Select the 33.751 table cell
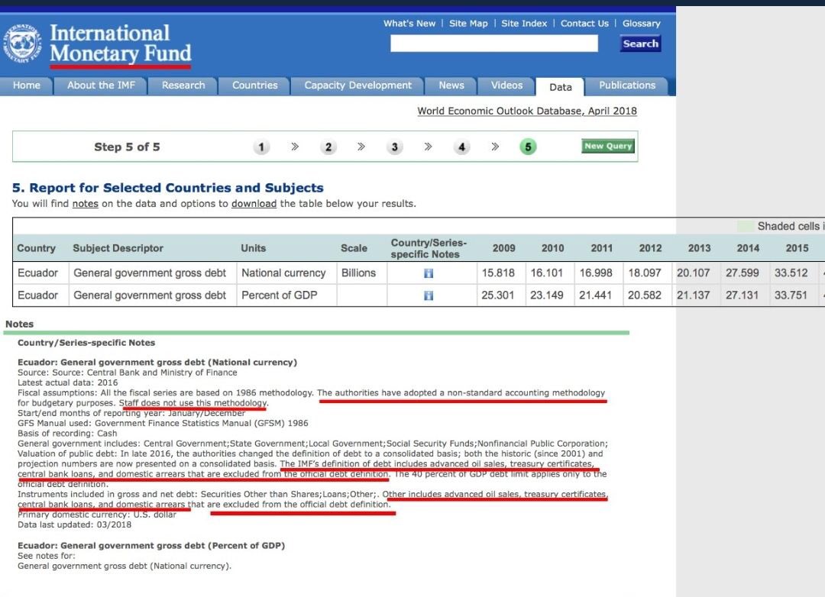This screenshot has height=597, width=825. pyautogui.click(x=791, y=295)
